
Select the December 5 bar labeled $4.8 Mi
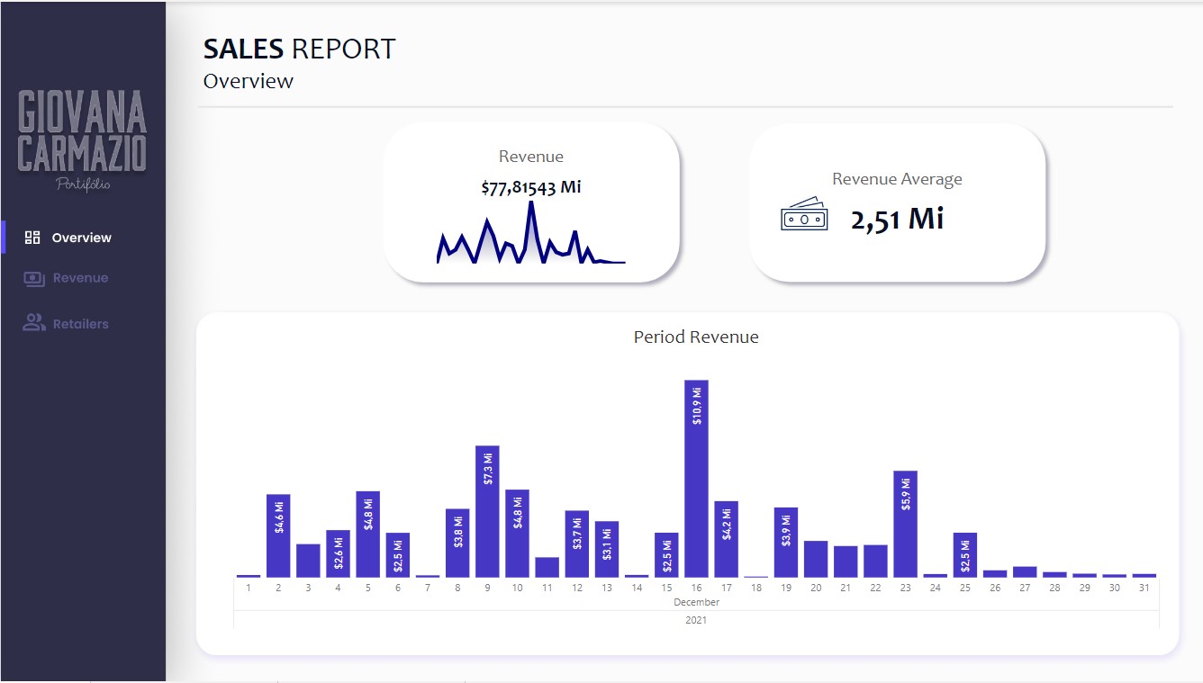click(x=368, y=535)
